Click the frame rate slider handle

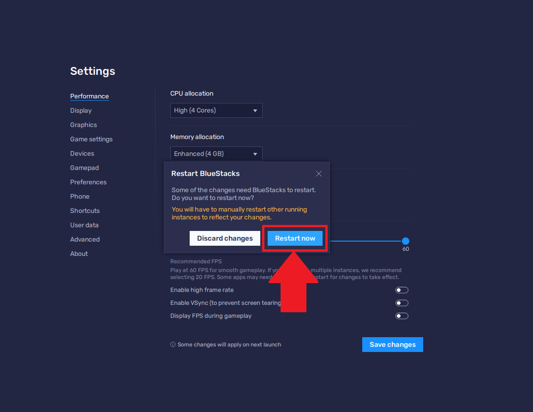point(406,241)
